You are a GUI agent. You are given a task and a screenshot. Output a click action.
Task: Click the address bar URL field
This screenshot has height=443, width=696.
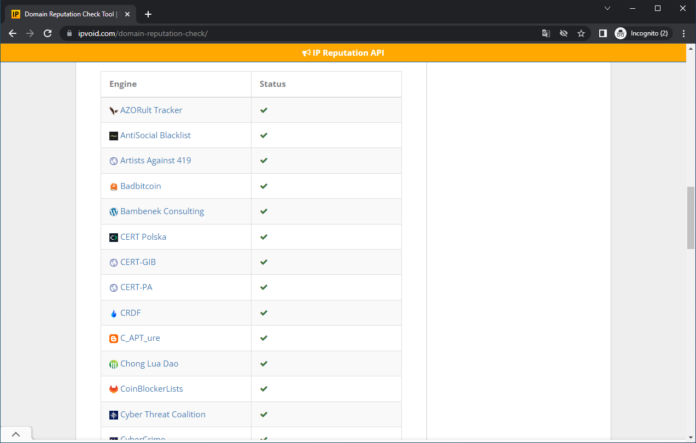(x=301, y=33)
